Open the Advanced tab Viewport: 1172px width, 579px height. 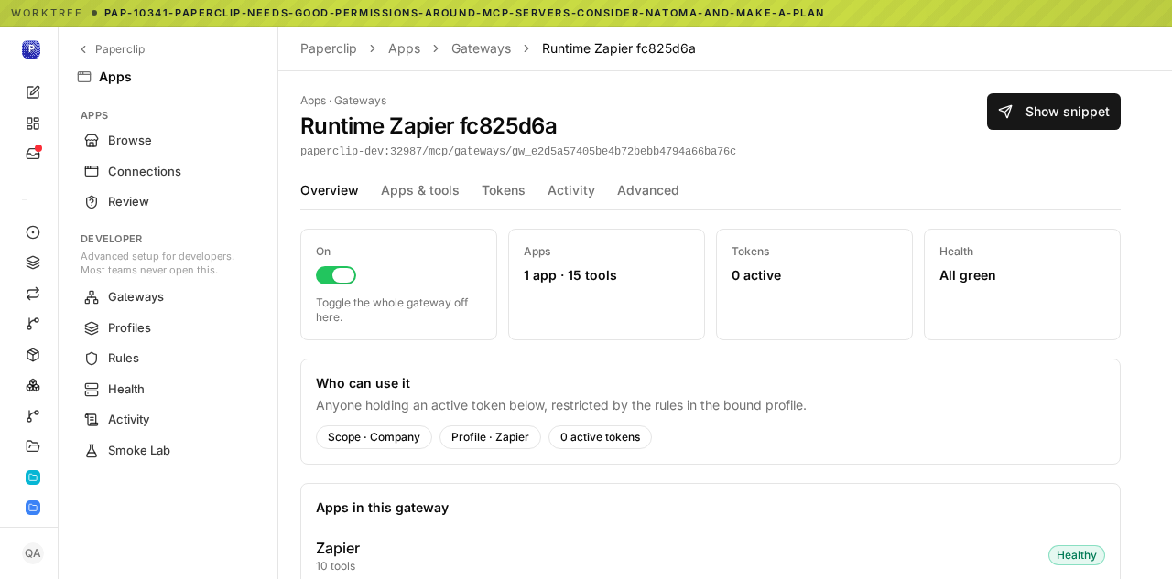pos(648,190)
